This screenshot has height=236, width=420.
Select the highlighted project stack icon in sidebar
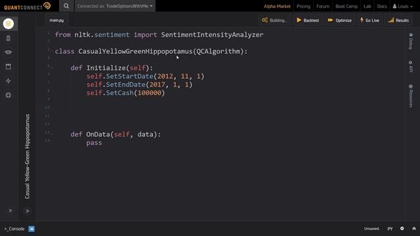(9, 24)
